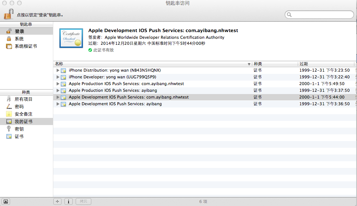Select the 登录 keychain in the sidebar
Screen dimensions: 357x206
26,31
